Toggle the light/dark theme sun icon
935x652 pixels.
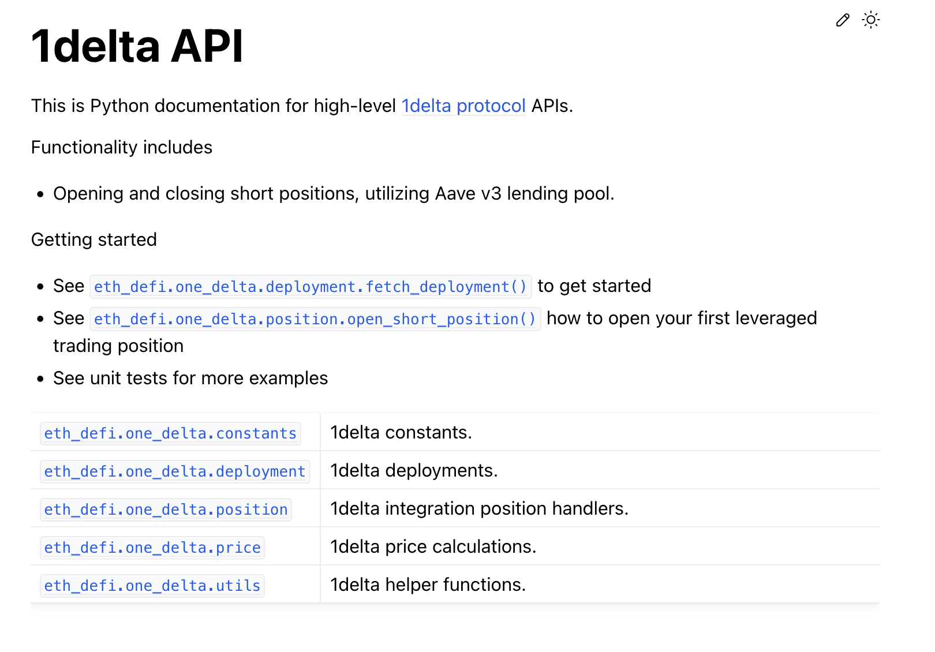tap(870, 20)
